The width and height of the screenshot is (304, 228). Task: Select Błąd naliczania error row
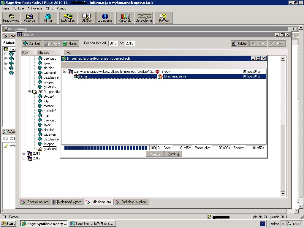(x=175, y=76)
